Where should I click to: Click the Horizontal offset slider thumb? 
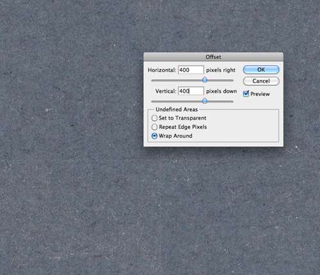pos(205,80)
